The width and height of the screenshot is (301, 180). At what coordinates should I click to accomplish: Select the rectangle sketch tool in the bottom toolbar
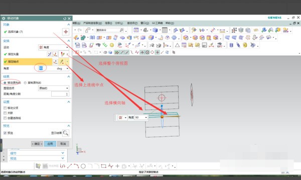click(x=103, y=166)
